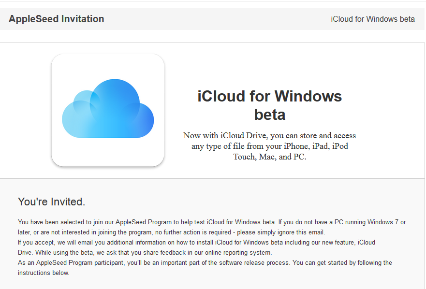Click the "AppleSeed Invitation" header title
426x289 pixels.
[56, 19]
